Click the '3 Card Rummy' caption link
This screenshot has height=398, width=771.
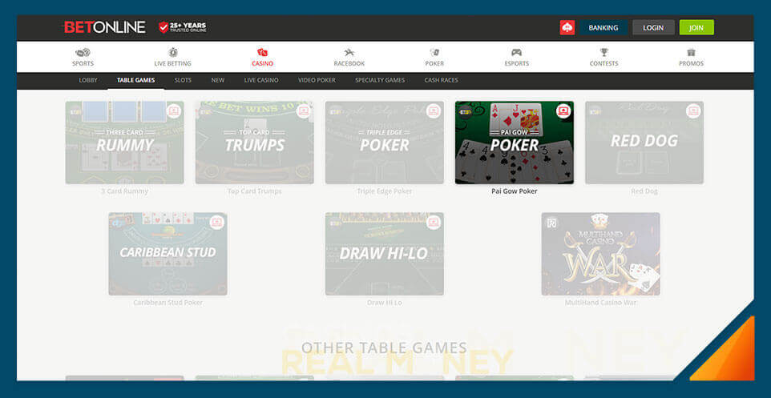click(124, 191)
